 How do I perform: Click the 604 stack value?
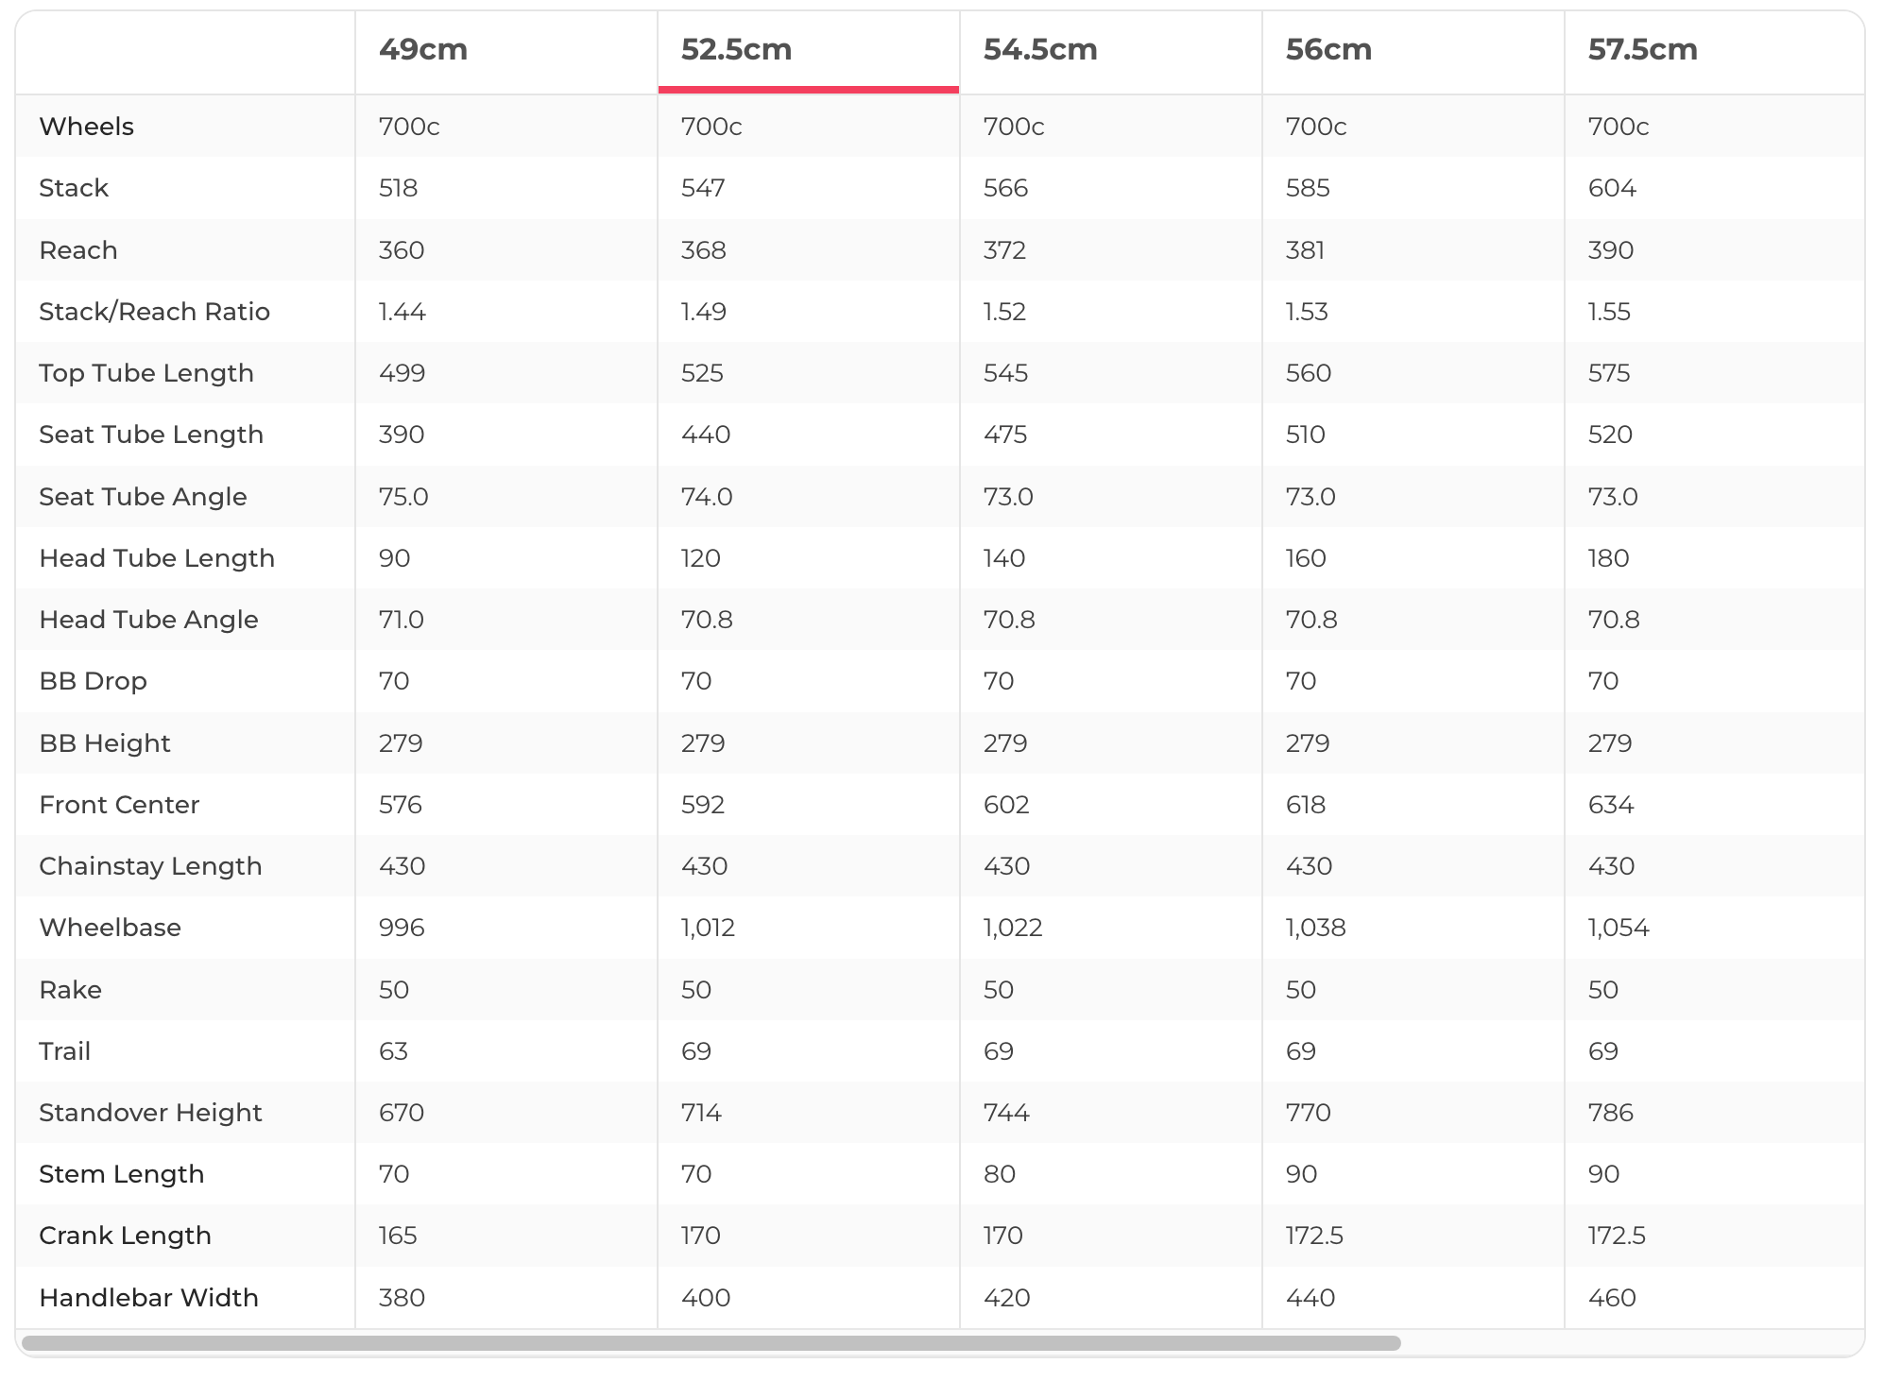tap(1612, 188)
